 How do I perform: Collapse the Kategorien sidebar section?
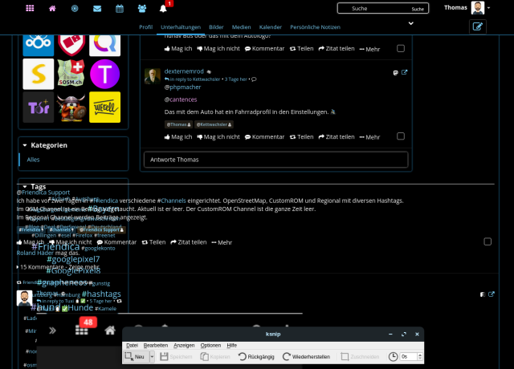(x=25, y=145)
